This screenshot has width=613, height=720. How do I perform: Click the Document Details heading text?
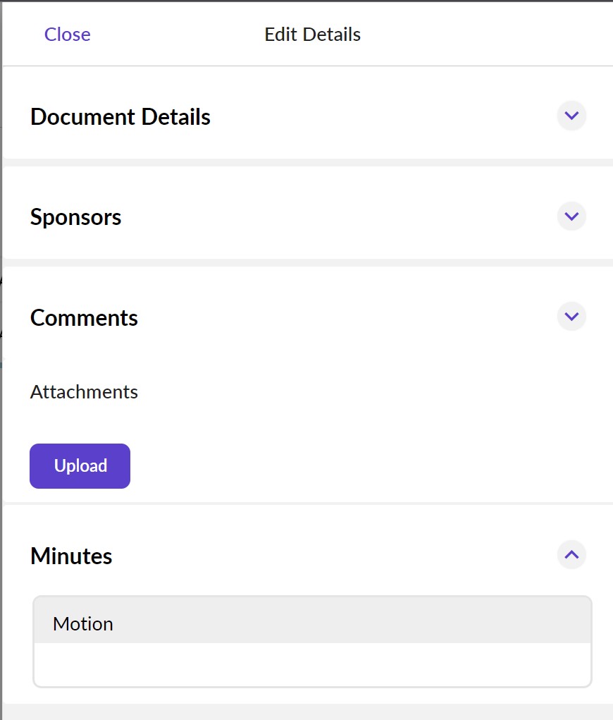pos(120,117)
